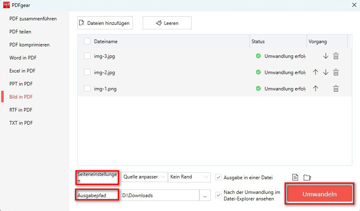Viewport: 360px width, 211px height.
Task: Browse output path with ellipsis button
Action: coord(205,196)
